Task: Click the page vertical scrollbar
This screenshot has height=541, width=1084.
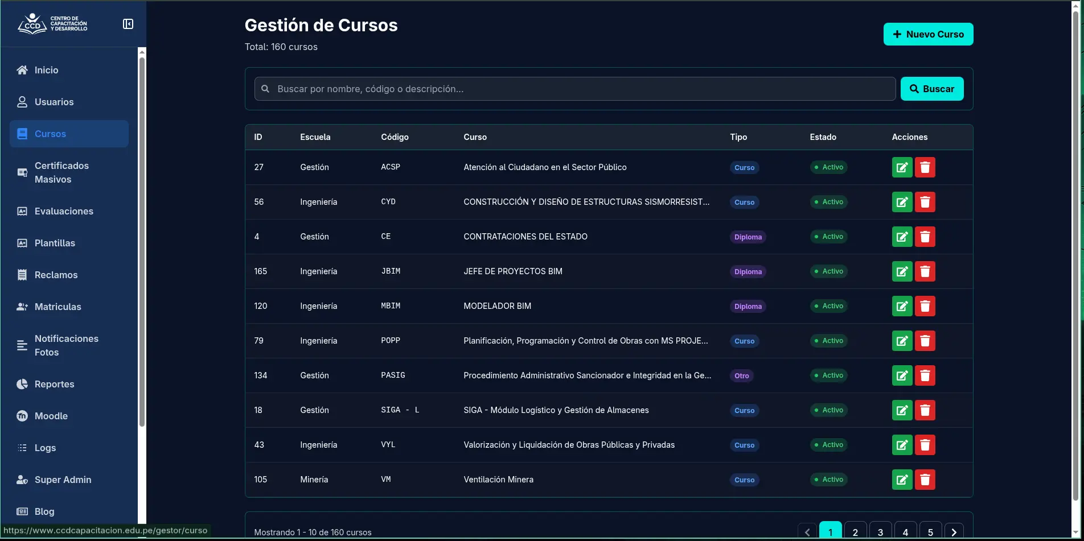Action: click(x=1075, y=256)
